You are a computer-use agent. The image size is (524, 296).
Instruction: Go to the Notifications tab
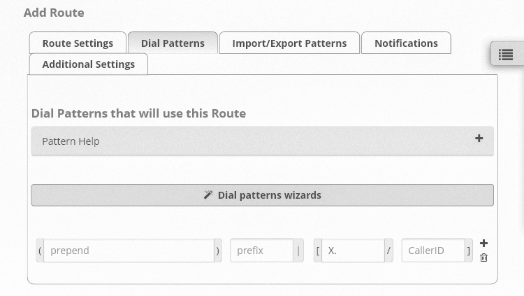tap(406, 43)
